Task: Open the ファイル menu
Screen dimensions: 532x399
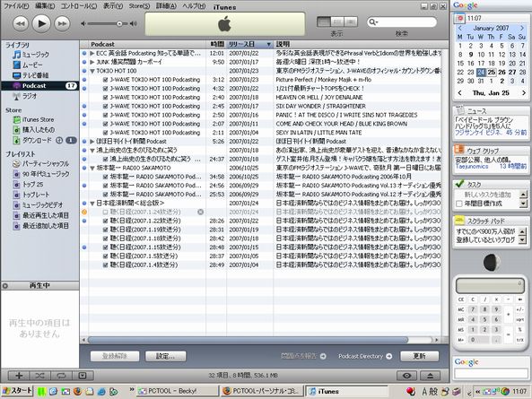Action: click(16, 6)
